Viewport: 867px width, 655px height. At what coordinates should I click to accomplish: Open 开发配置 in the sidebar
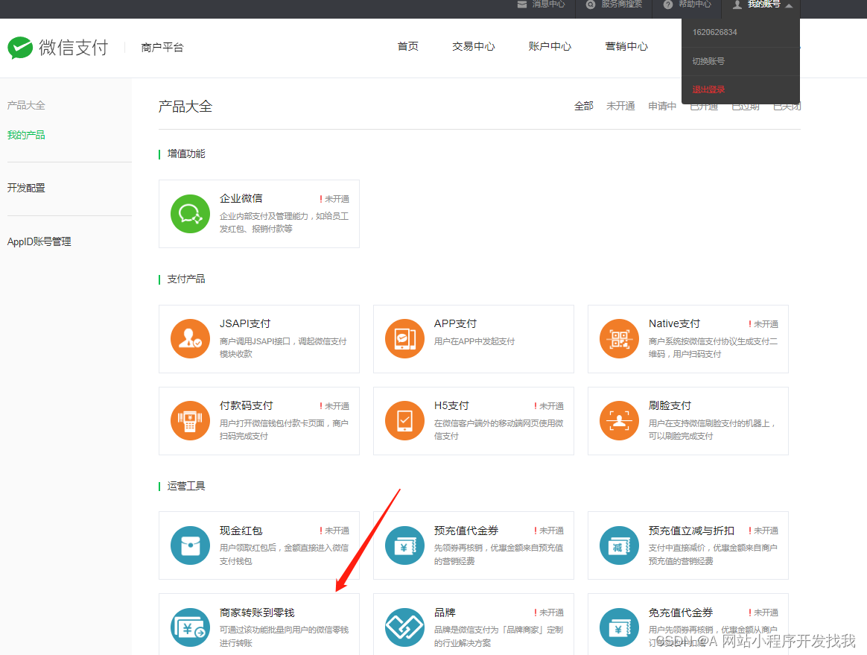click(26, 188)
